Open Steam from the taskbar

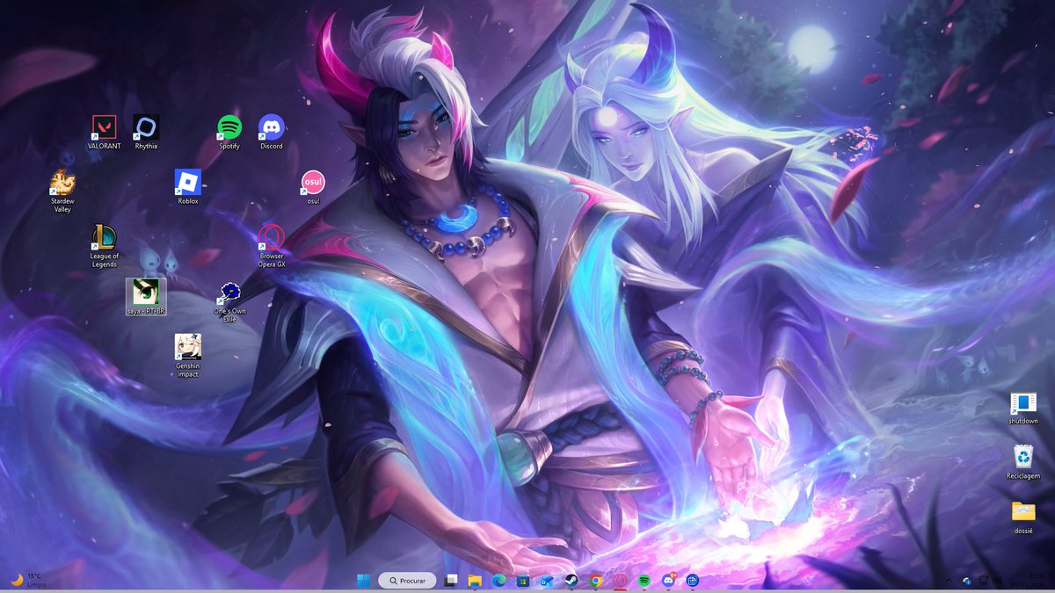coord(571,581)
